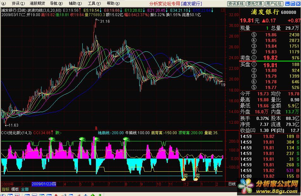Click the 委托交易 button
The height and width of the screenshot is (196, 301).
coord(255,4)
